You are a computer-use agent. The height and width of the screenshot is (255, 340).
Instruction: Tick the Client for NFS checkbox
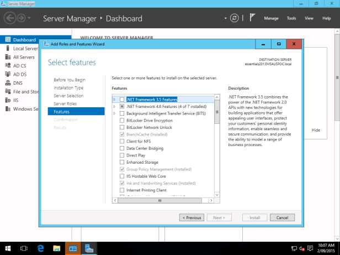click(x=122, y=141)
